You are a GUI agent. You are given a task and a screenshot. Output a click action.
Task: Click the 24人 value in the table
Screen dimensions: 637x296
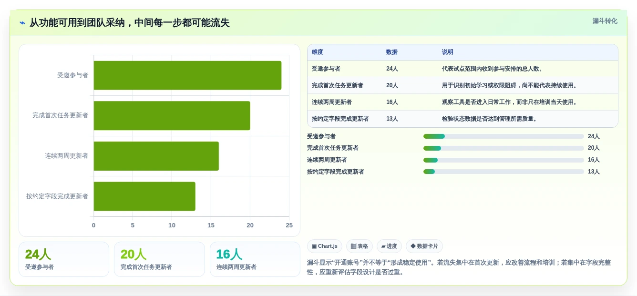point(392,69)
